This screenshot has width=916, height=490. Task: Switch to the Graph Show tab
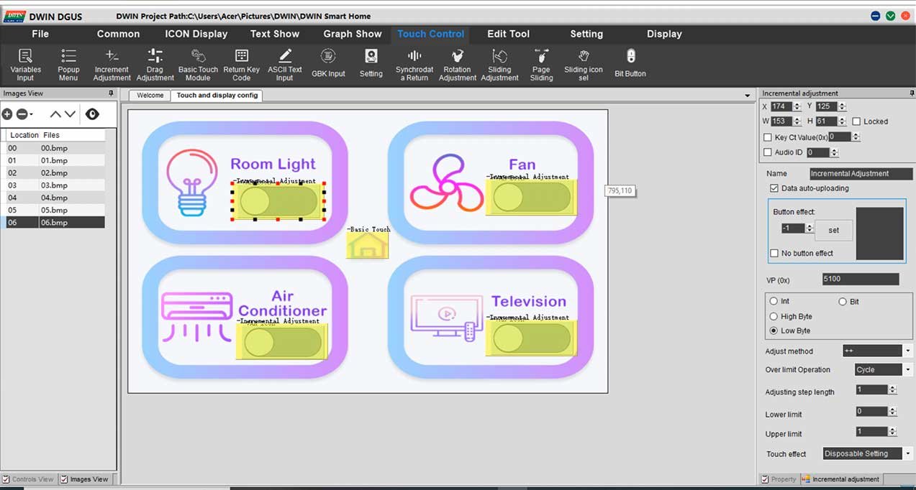[353, 34]
